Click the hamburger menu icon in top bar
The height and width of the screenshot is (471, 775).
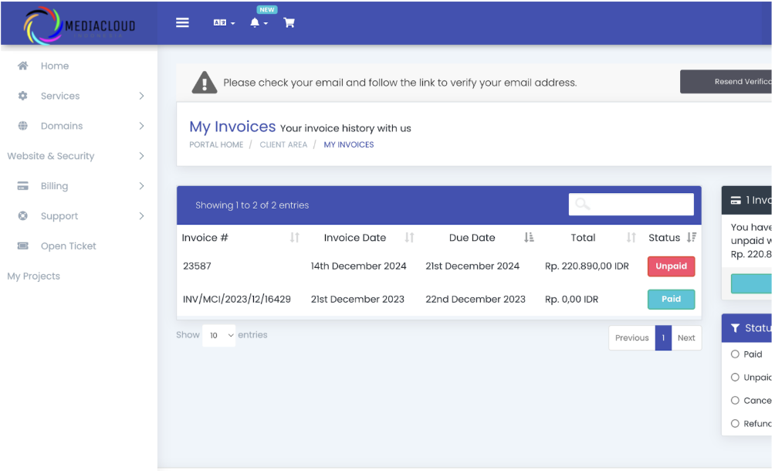[182, 22]
